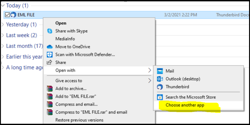Open file with Outlook (desktop)
The height and width of the screenshot is (125, 250).
[x=183, y=79]
